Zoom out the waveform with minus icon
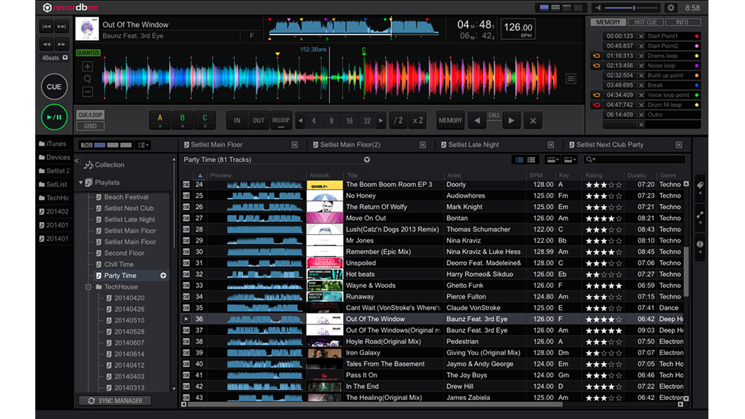This screenshot has width=745, height=419. pyautogui.click(x=87, y=91)
